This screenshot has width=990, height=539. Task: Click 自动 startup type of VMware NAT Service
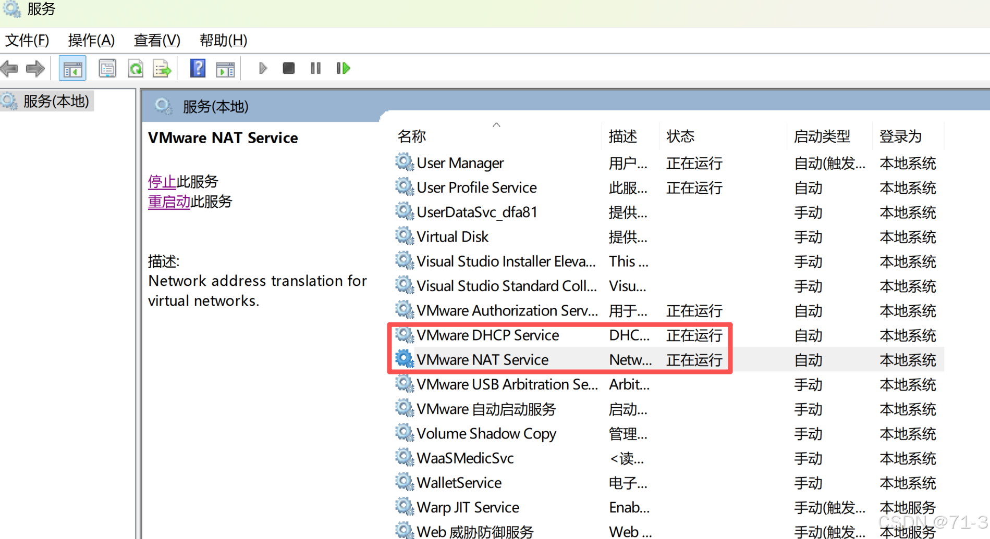[x=808, y=360]
